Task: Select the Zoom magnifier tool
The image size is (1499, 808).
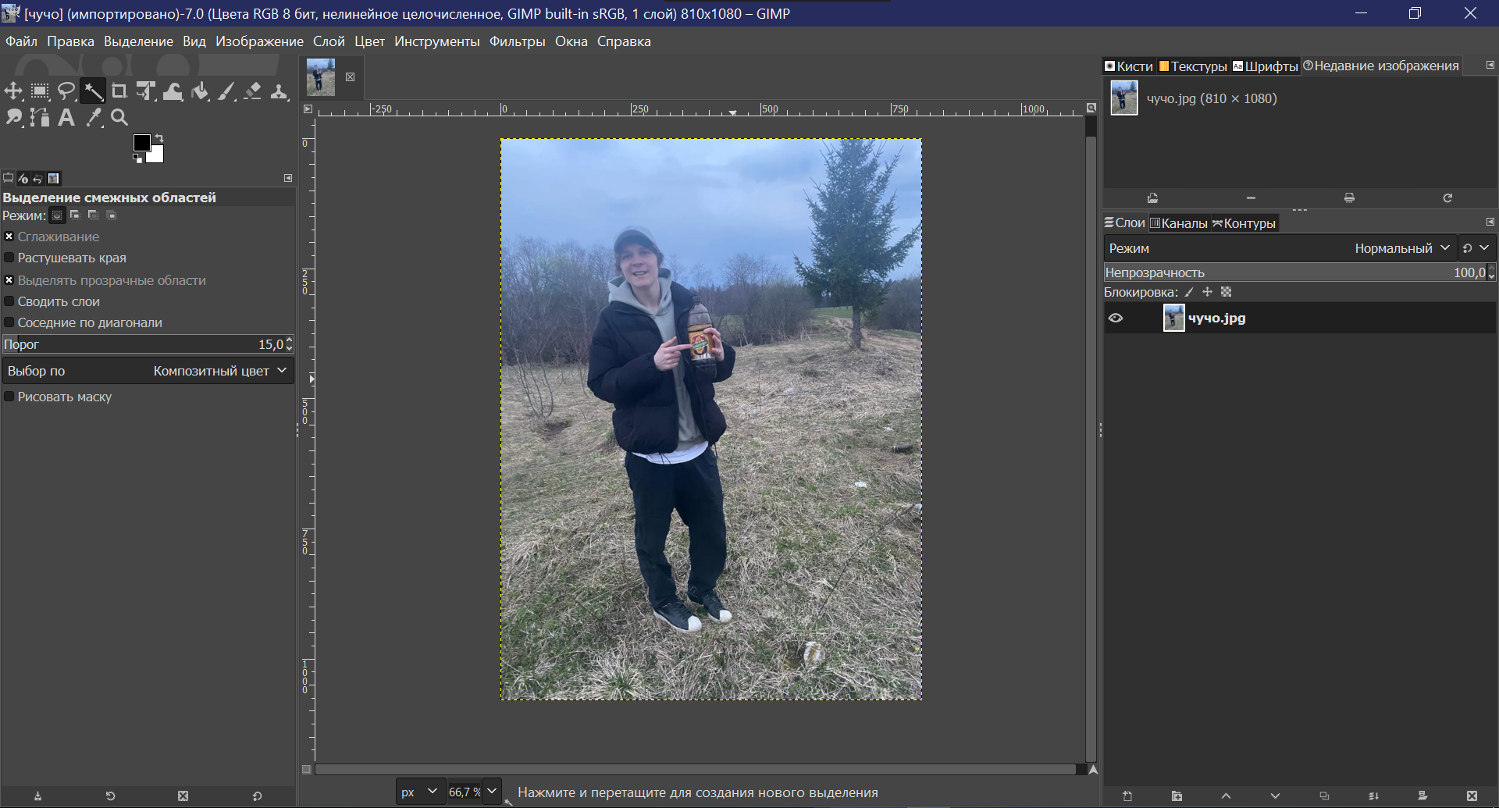Action: point(119,117)
